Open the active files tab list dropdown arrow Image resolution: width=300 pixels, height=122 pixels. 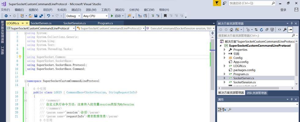click(x=214, y=23)
